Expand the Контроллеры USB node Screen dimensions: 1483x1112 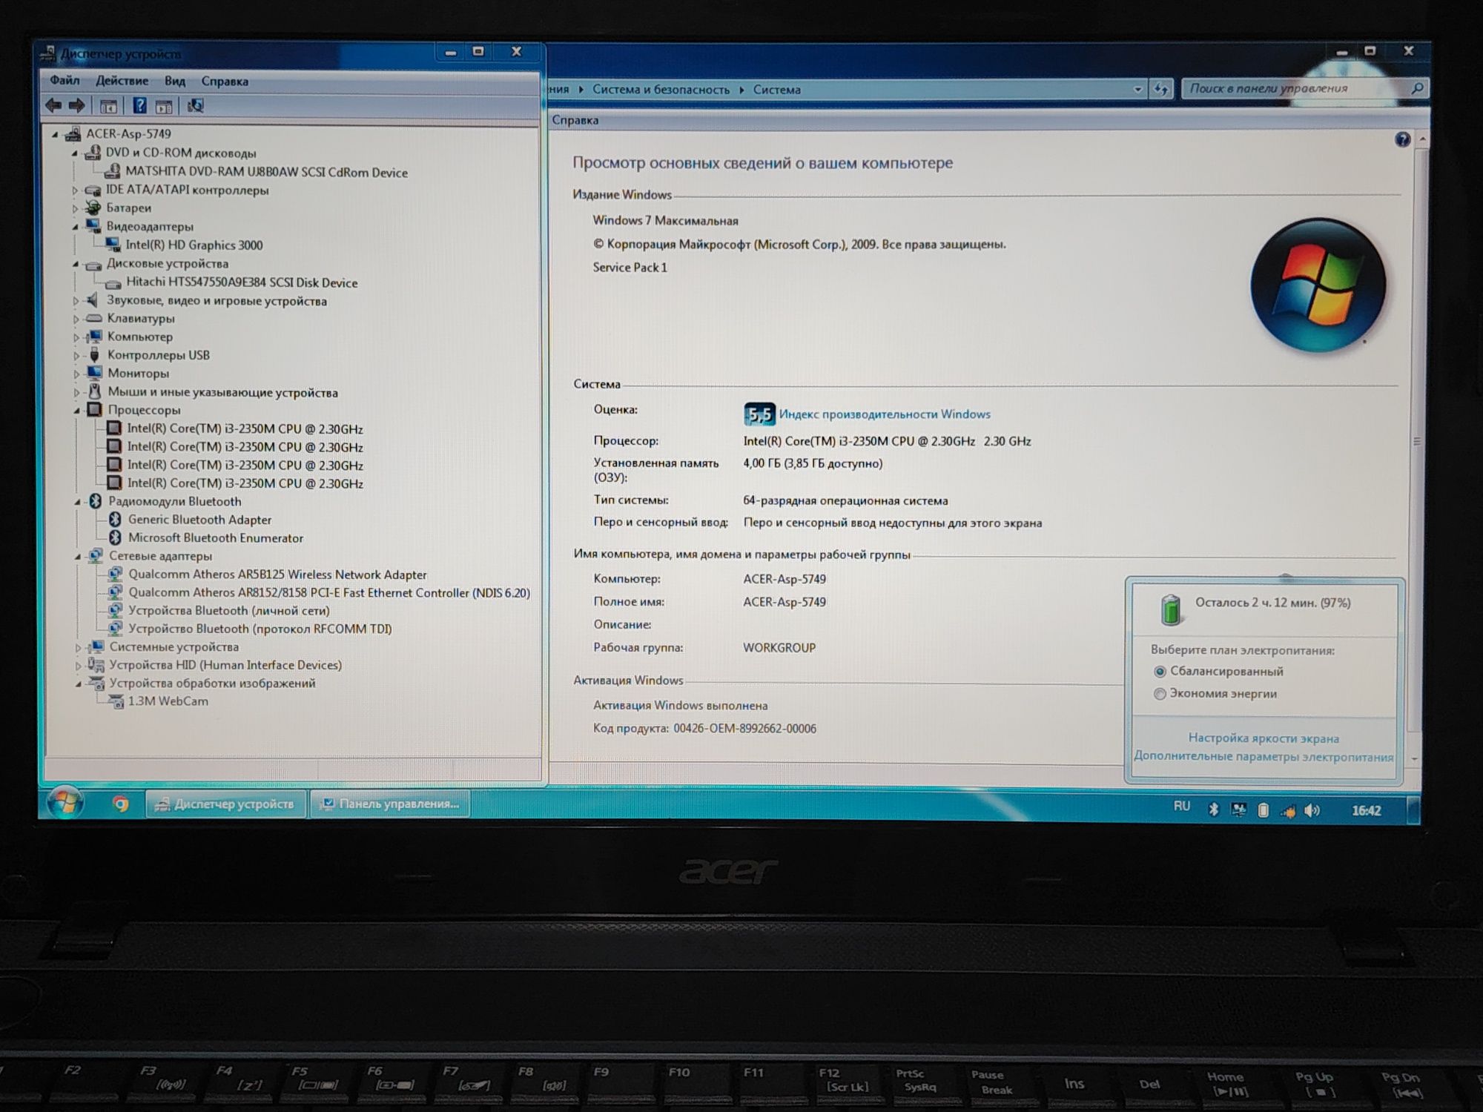pyautogui.click(x=76, y=356)
